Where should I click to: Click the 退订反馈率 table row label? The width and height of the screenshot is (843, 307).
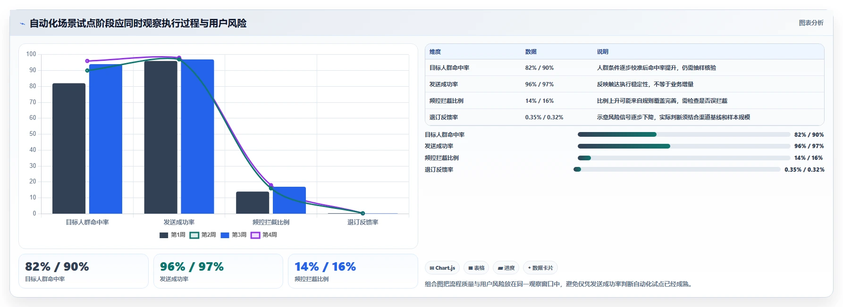[x=444, y=117]
